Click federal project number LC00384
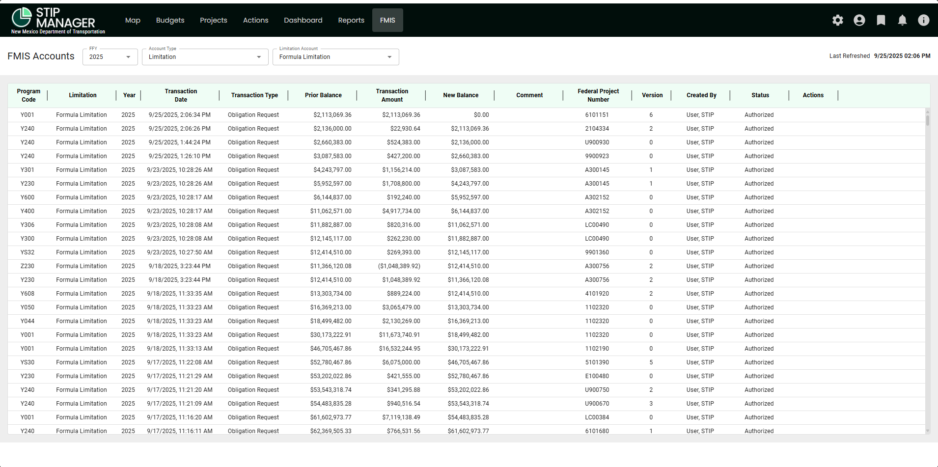The width and height of the screenshot is (938, 467). (597, 417)
